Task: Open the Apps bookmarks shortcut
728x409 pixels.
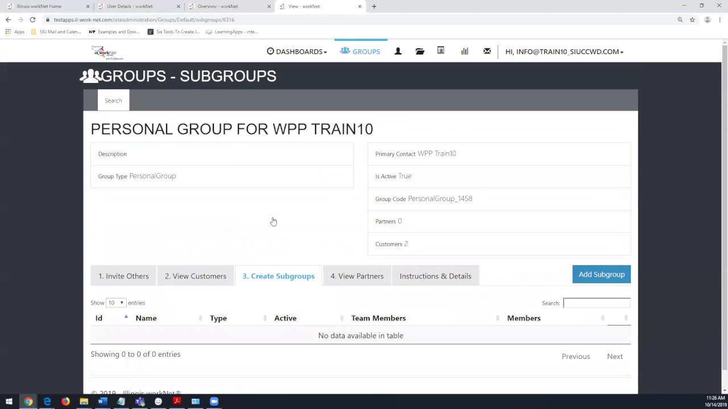Action: 15,32
